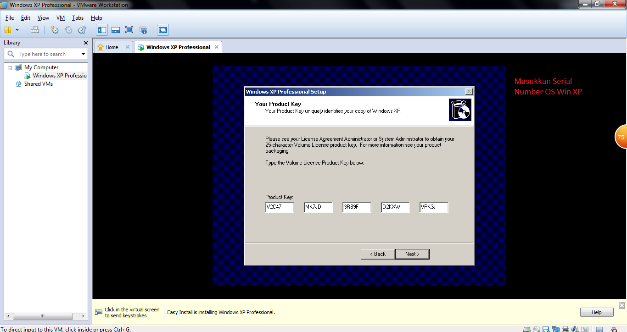The image size is (627, 332).
Task: Open the File menu
Action: pyautogui.click(x=10, y=18)
